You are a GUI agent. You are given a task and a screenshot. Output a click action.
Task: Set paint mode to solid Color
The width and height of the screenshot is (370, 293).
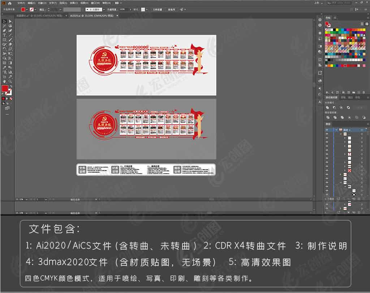[3, 99]
